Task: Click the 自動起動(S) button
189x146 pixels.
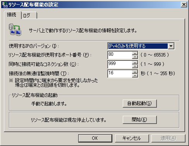Action: (140, 103)
